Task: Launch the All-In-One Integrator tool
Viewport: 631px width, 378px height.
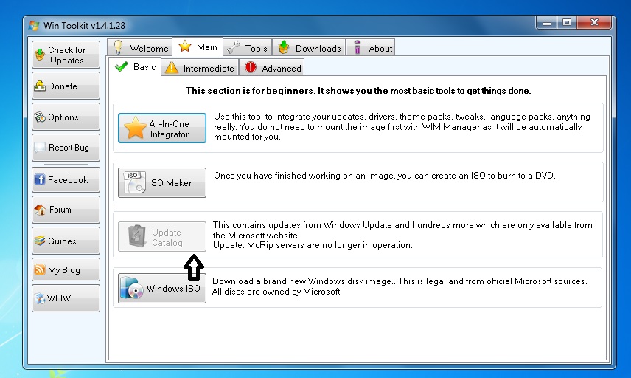Action: [162, 128]
